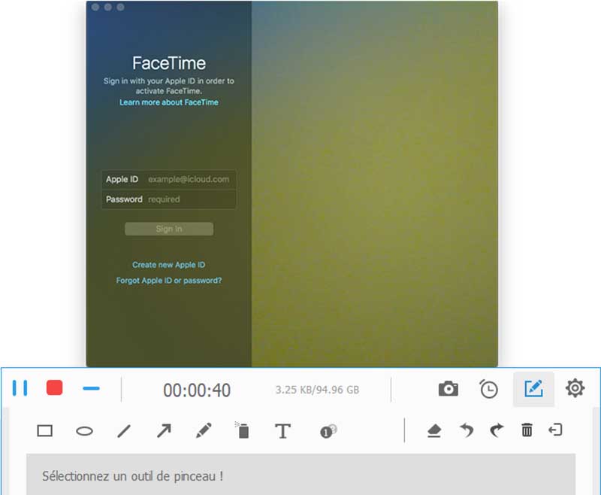Select the Eraser tool

[435, 431]
